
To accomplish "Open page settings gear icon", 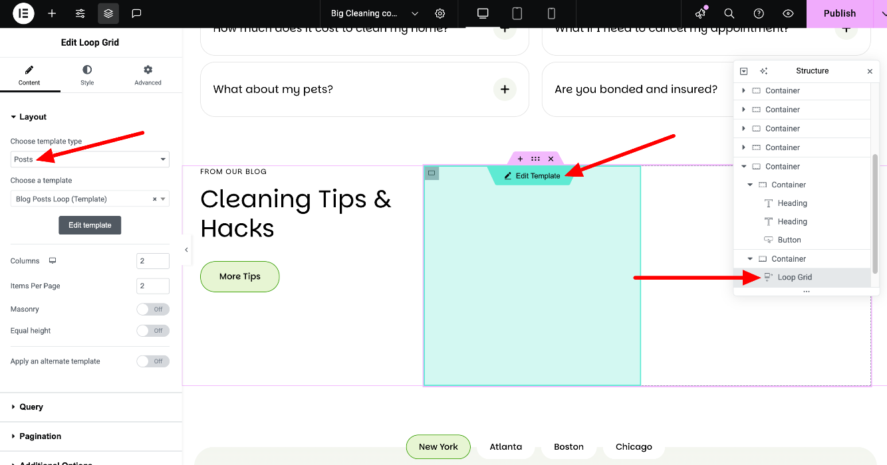I will pyautogui.click(x=440, y=13).
